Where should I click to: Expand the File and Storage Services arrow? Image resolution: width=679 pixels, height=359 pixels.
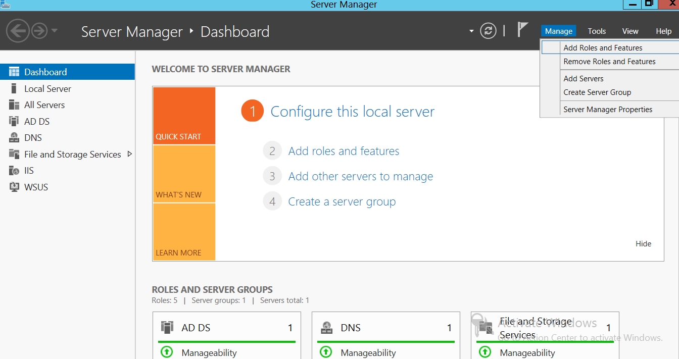tap(129, 154)
